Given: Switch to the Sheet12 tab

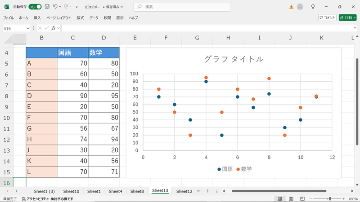Looking at the screenshot, I should click(184, 191).
